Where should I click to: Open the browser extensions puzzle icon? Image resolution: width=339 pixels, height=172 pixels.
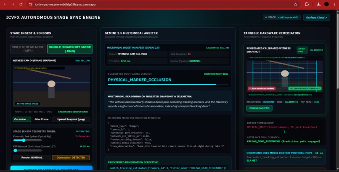307,4
